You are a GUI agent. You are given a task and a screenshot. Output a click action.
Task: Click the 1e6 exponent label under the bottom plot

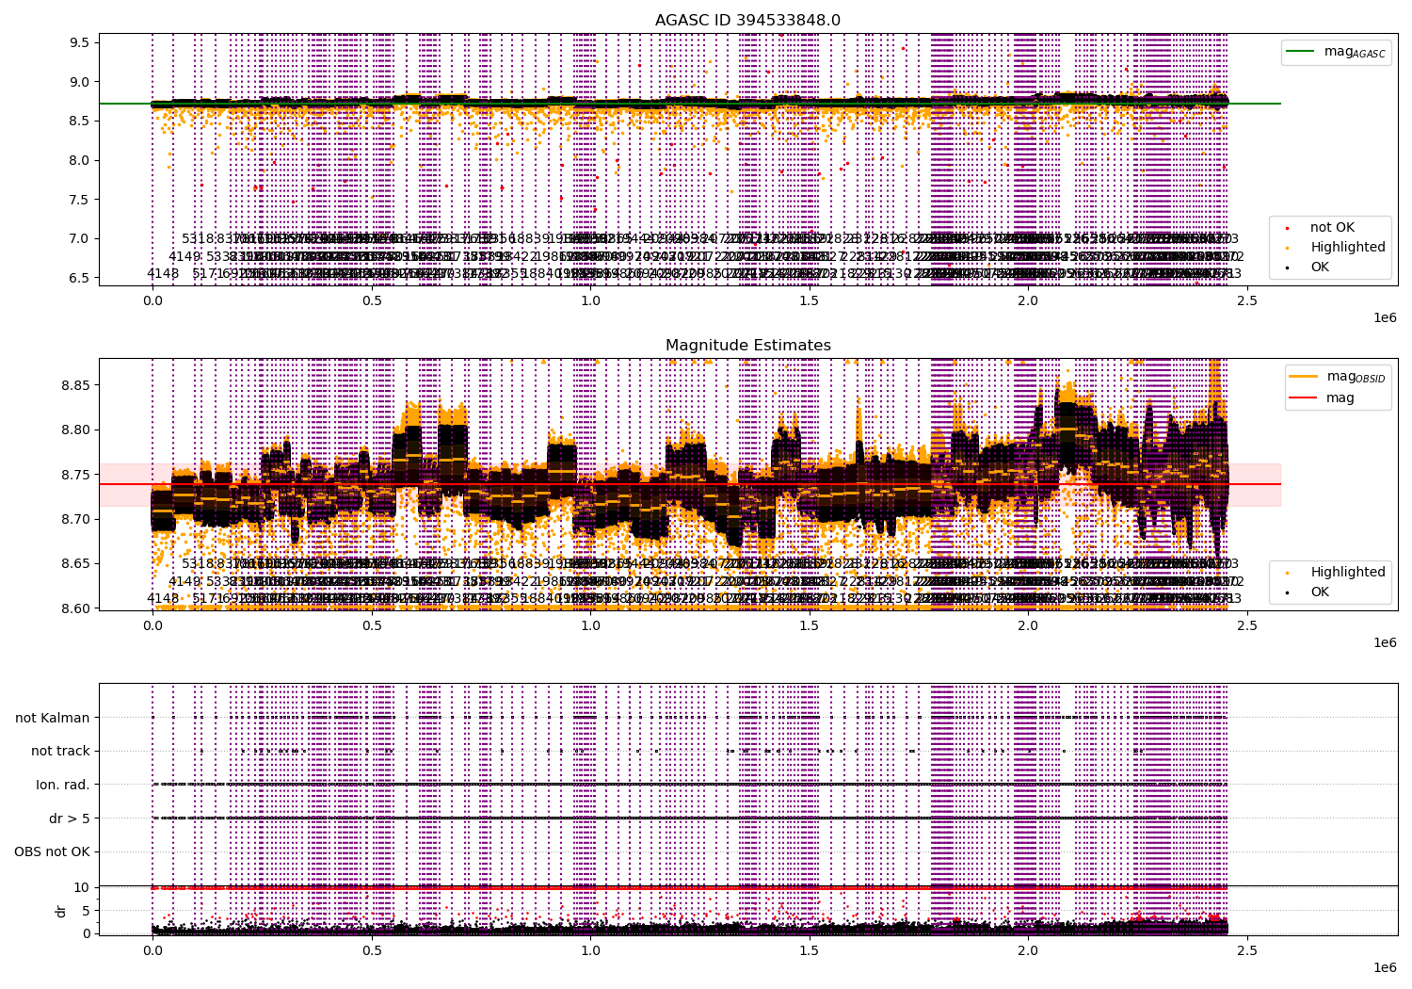coord(1384,967)
